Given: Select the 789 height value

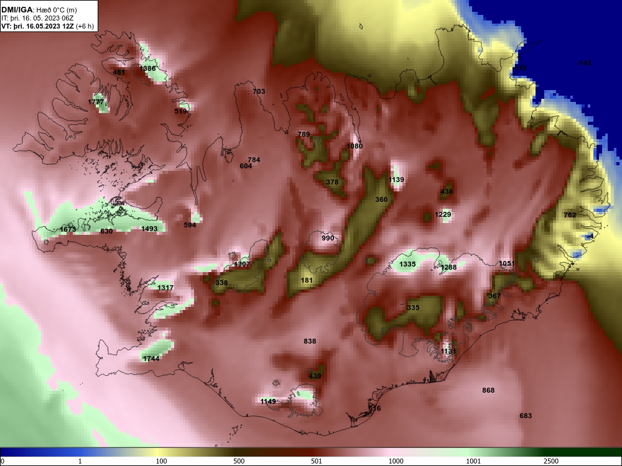Looking at the screenshot, I should pos(304,134).
